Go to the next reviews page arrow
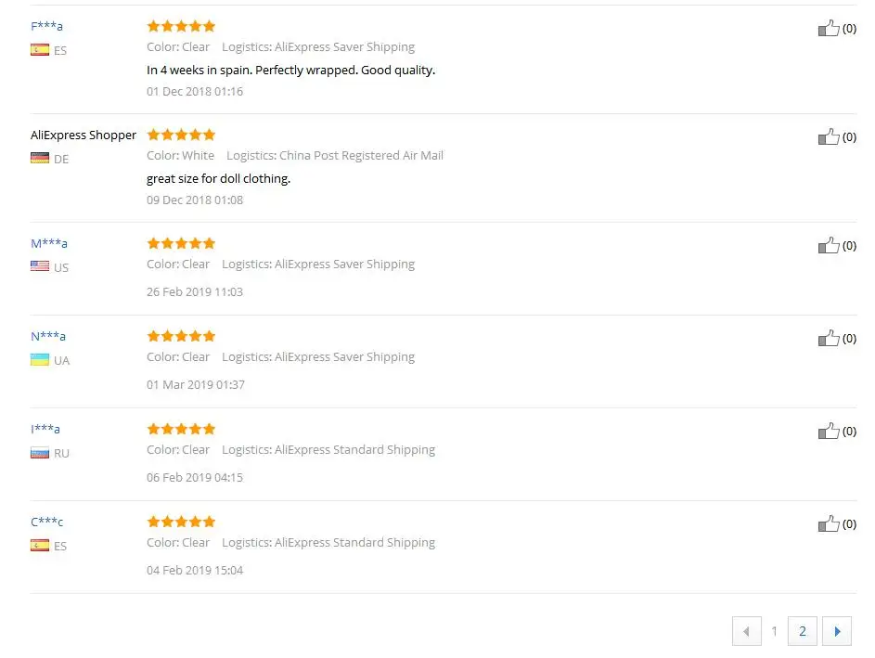Viewport: 875px width, 658px height. tap(837, 632)
